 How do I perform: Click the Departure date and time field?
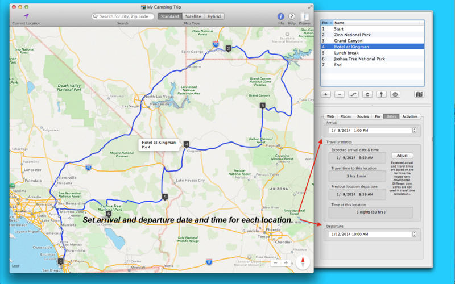click(x=370, y=234)
